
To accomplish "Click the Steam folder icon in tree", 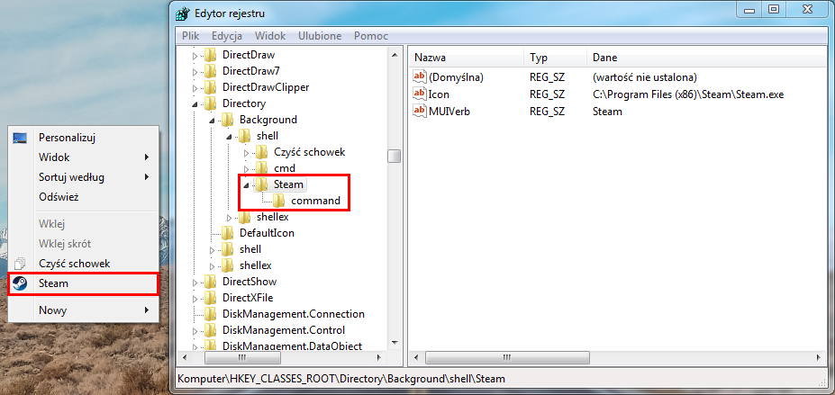I will click(261, 184).
